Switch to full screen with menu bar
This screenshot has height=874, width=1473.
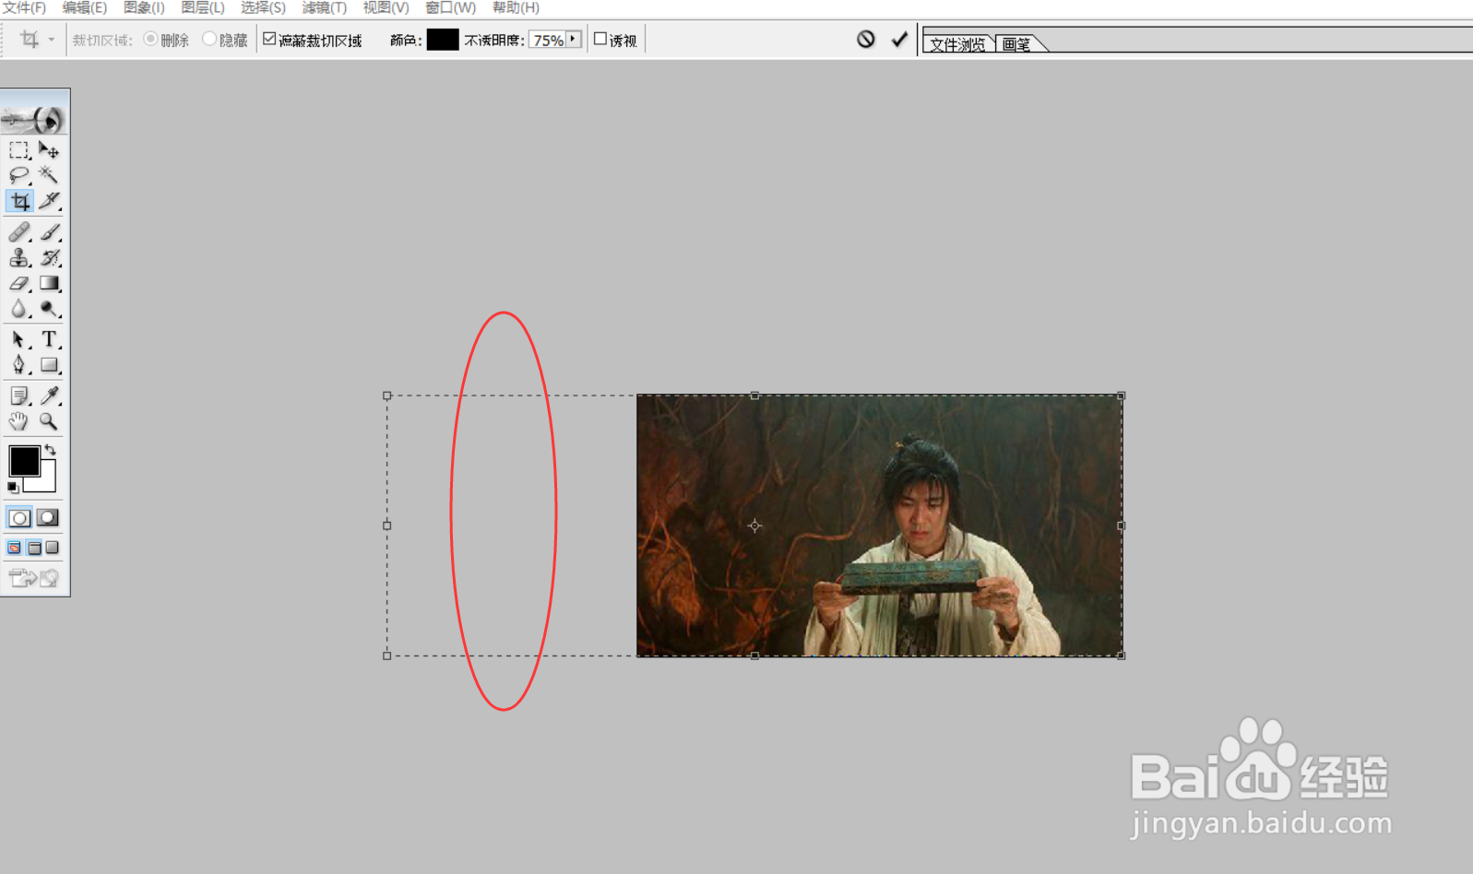click(x=34, y=548)
